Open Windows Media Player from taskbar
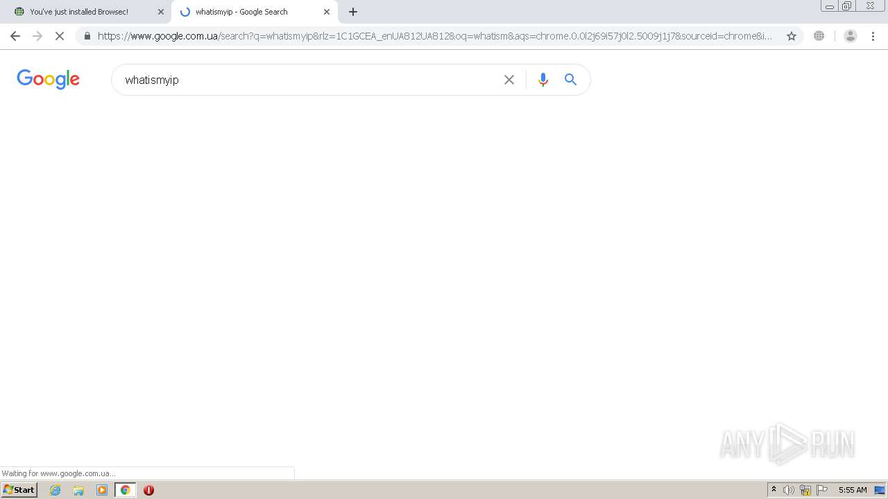This screenshot has height=499, width=888. pyautogui.click(x=102, y=490)
